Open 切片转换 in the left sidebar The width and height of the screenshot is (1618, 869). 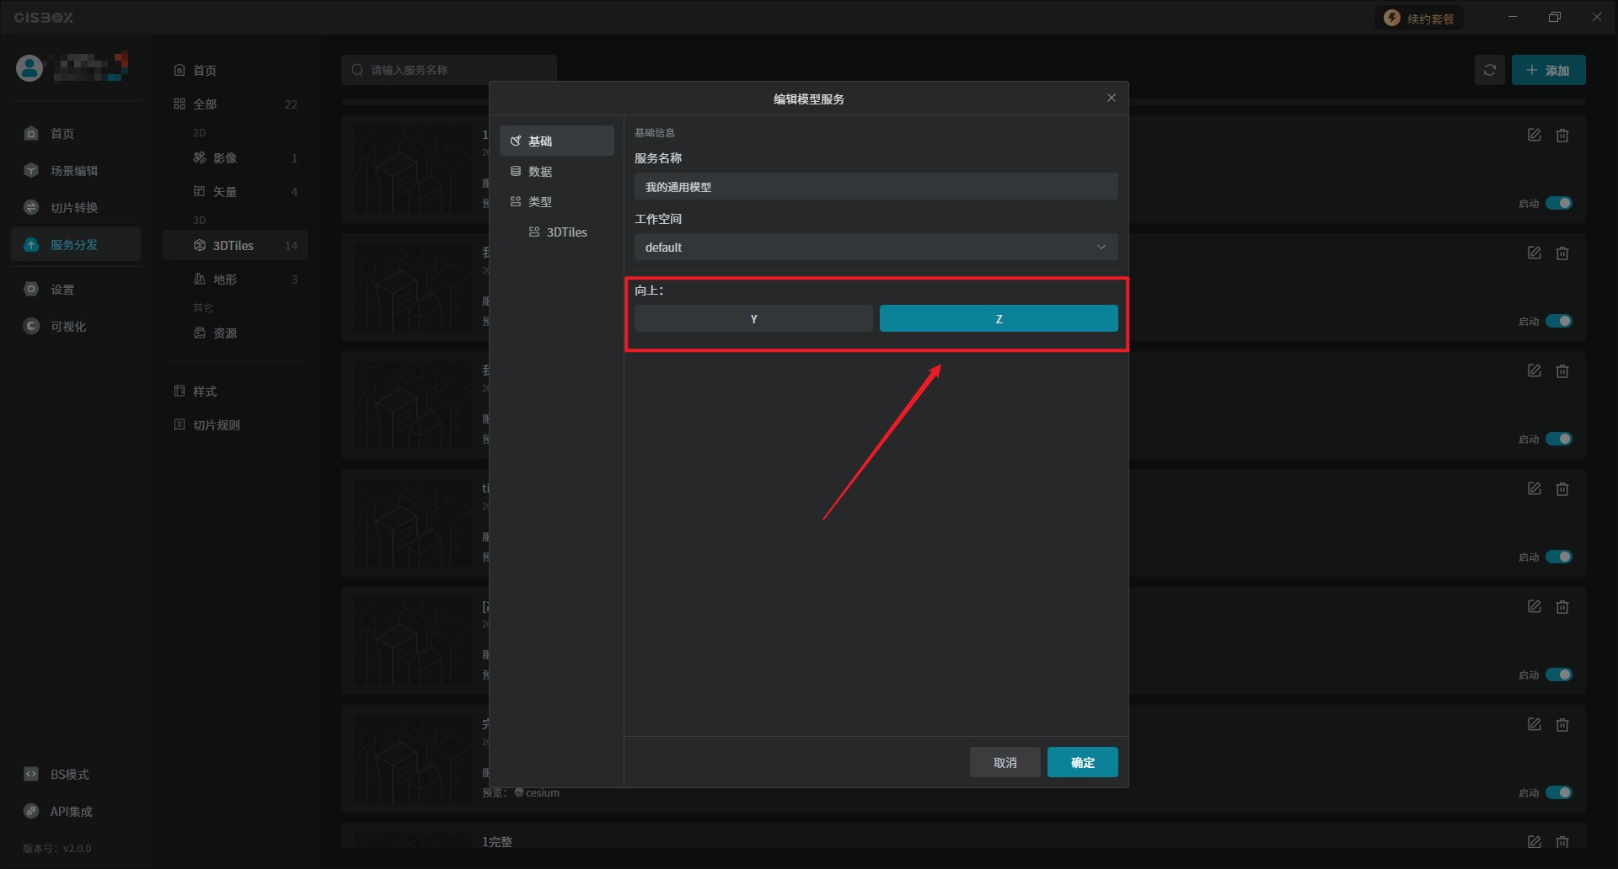(74, 208)
